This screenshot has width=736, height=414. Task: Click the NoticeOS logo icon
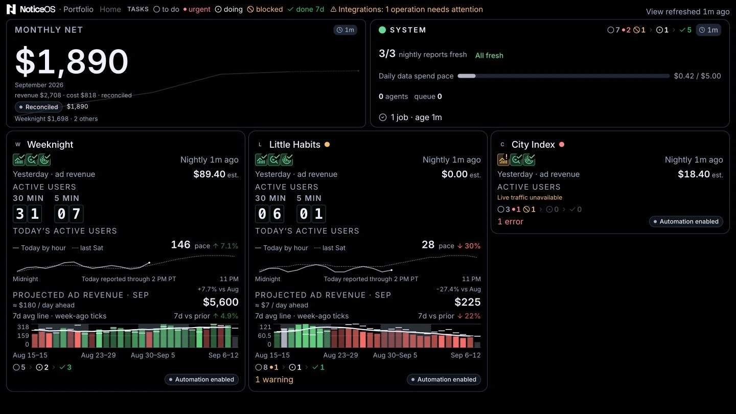[11, 9]
